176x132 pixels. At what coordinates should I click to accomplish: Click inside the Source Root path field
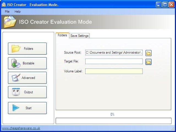pyautogui.click(x=114, y=53)
